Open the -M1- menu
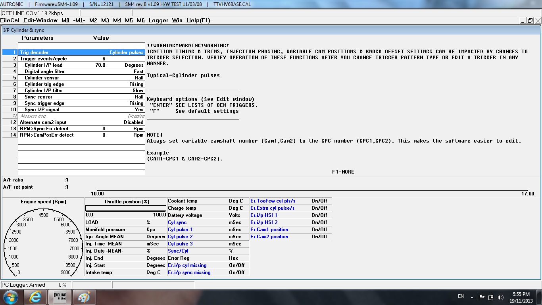The image size is (542, 305). tap(79, 20)
